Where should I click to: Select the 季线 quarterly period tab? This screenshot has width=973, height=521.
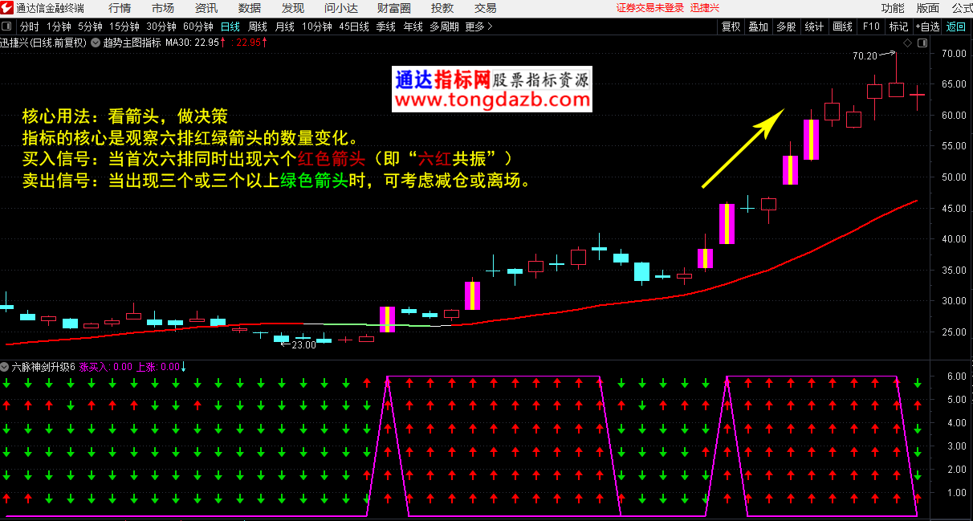386,26
